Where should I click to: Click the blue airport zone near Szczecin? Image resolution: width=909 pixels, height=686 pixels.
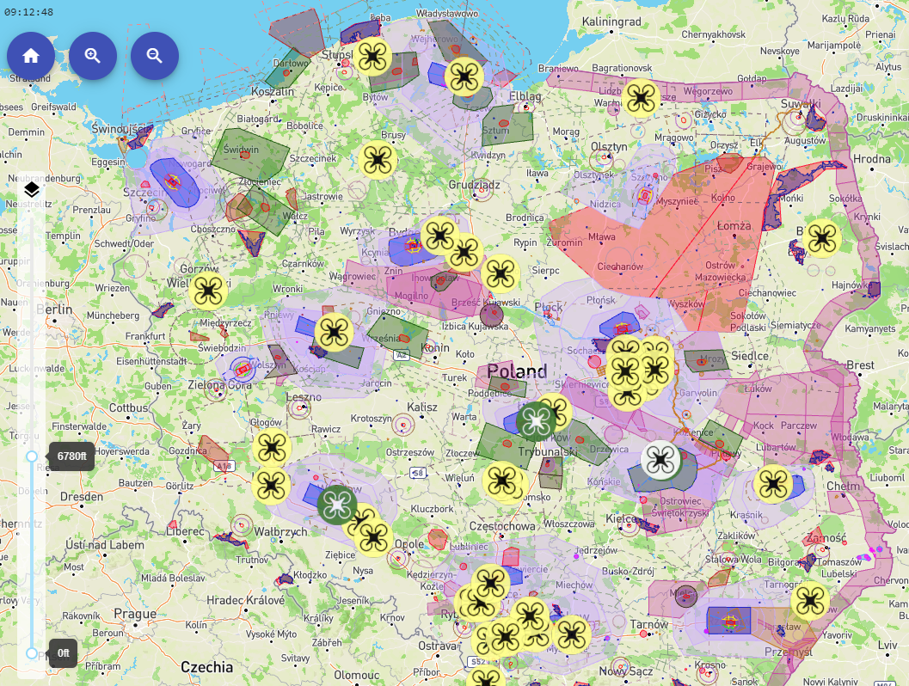click(x=174, y=183)
